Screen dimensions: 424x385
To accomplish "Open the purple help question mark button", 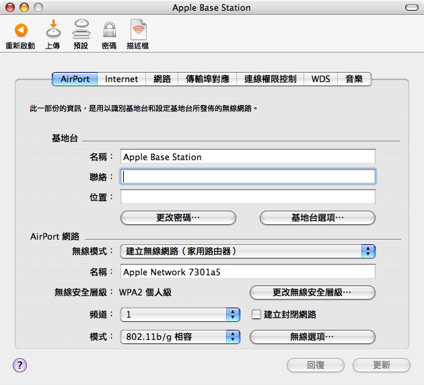I will 20,365.
